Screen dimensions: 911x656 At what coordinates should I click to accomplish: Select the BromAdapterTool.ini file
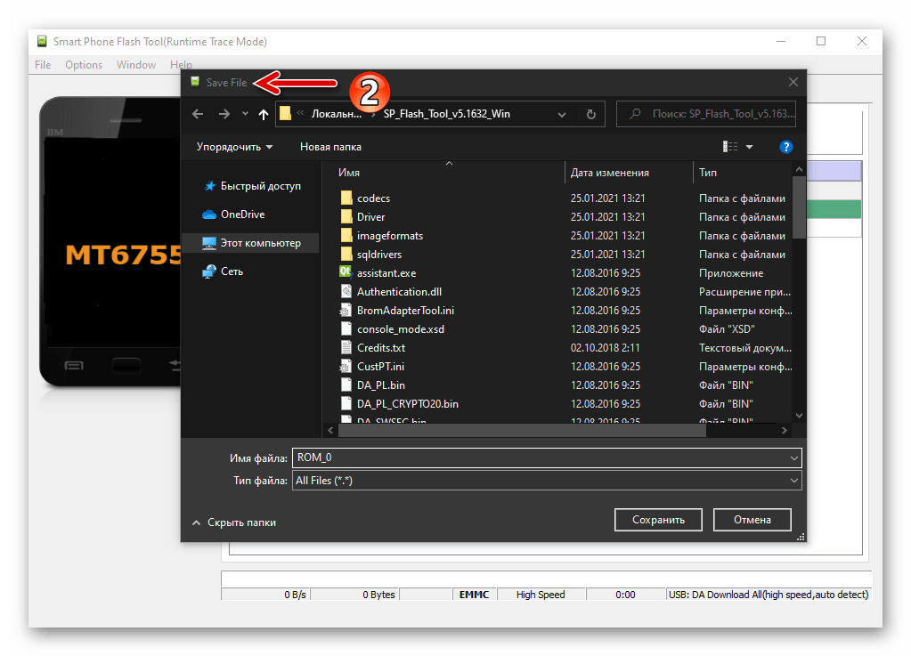pyautogui.click(x=405, y=311)
